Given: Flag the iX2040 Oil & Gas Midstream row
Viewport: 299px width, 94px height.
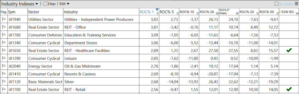Looking at the screenshot, I should coord(4,66).
